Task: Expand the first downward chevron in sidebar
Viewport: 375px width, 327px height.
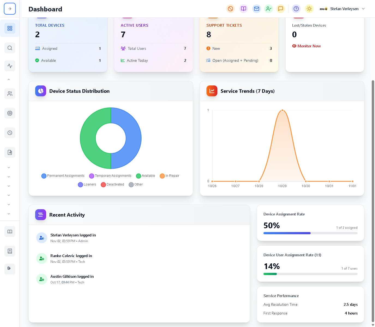Action: click(9, 167)
